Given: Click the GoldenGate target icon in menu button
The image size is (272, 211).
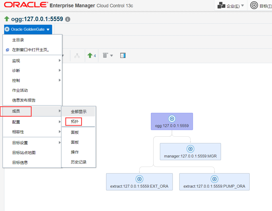Looking at the screenshot, I should [7, 29].
